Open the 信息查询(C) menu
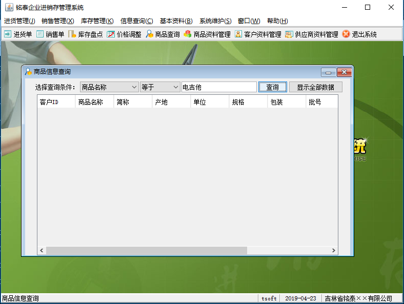Image resolution: width=404 pixels, height=304 pixels. pyautogui.click(x=136, y=21)
